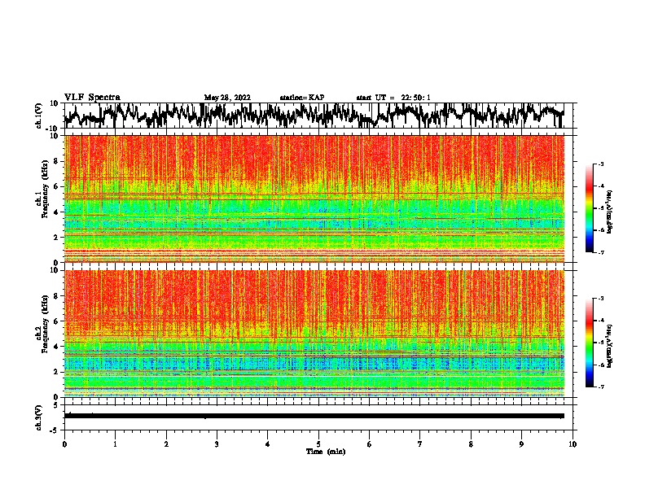This screenshot has height=498, width=645.
Task: Click "-3" on the ch.1 color scale
Action: pos(600,164)
